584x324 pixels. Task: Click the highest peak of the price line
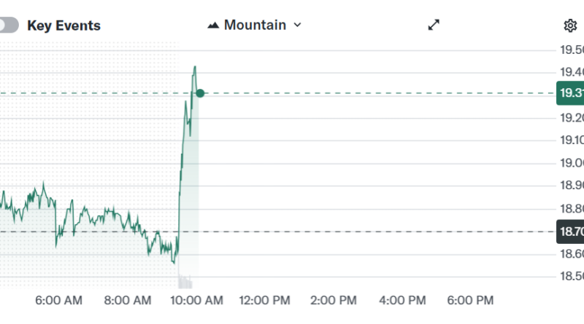[x=195, y=67]
